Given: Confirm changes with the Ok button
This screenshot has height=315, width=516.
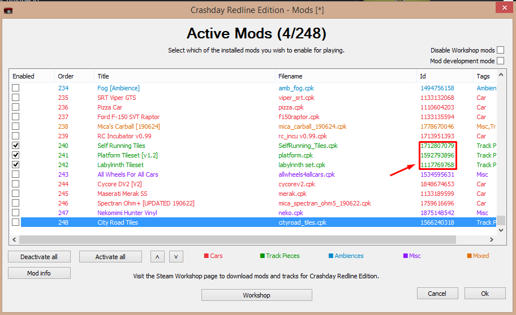Looking at the screenshot, I should click(x=485, y=294).
